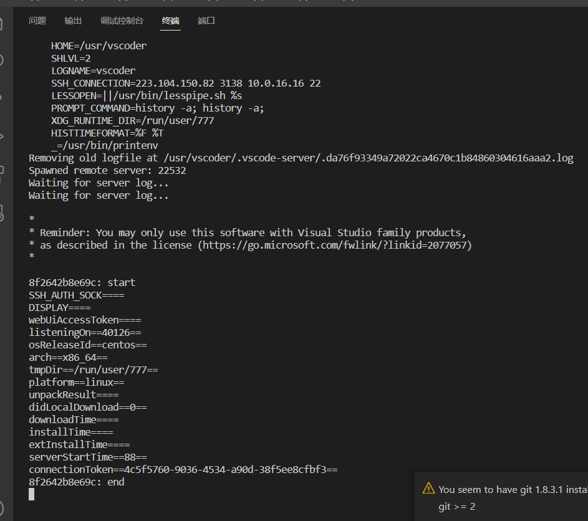588x521 pixels.
Task: Click the connectionToken output line
Action: pos(183,469)
